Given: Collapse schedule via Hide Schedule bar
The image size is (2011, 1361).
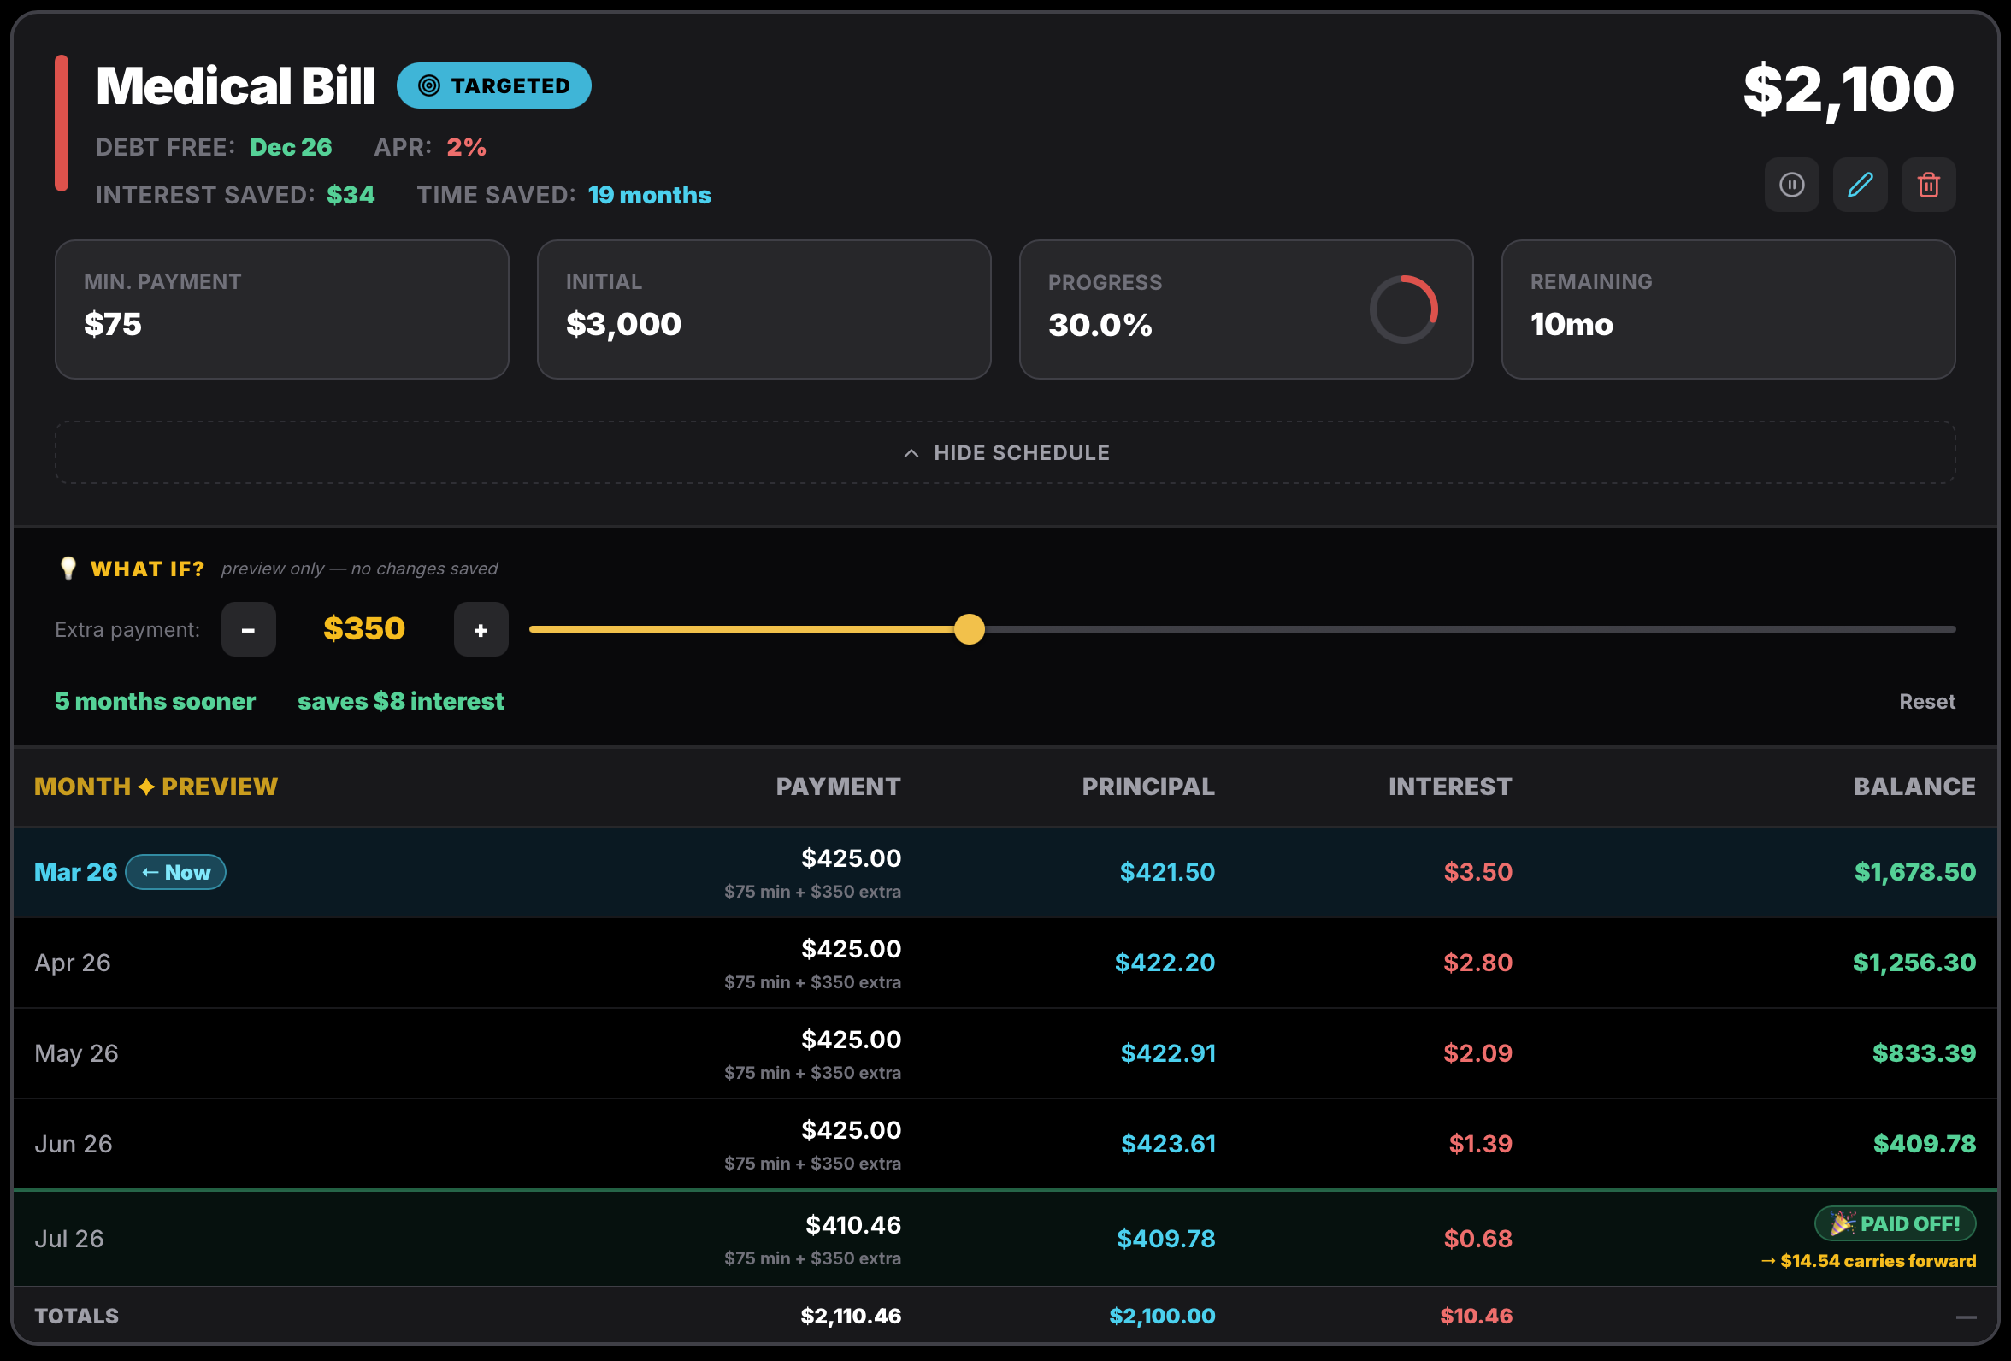Looking at the screenshot, I should (x=1021, y=452).
